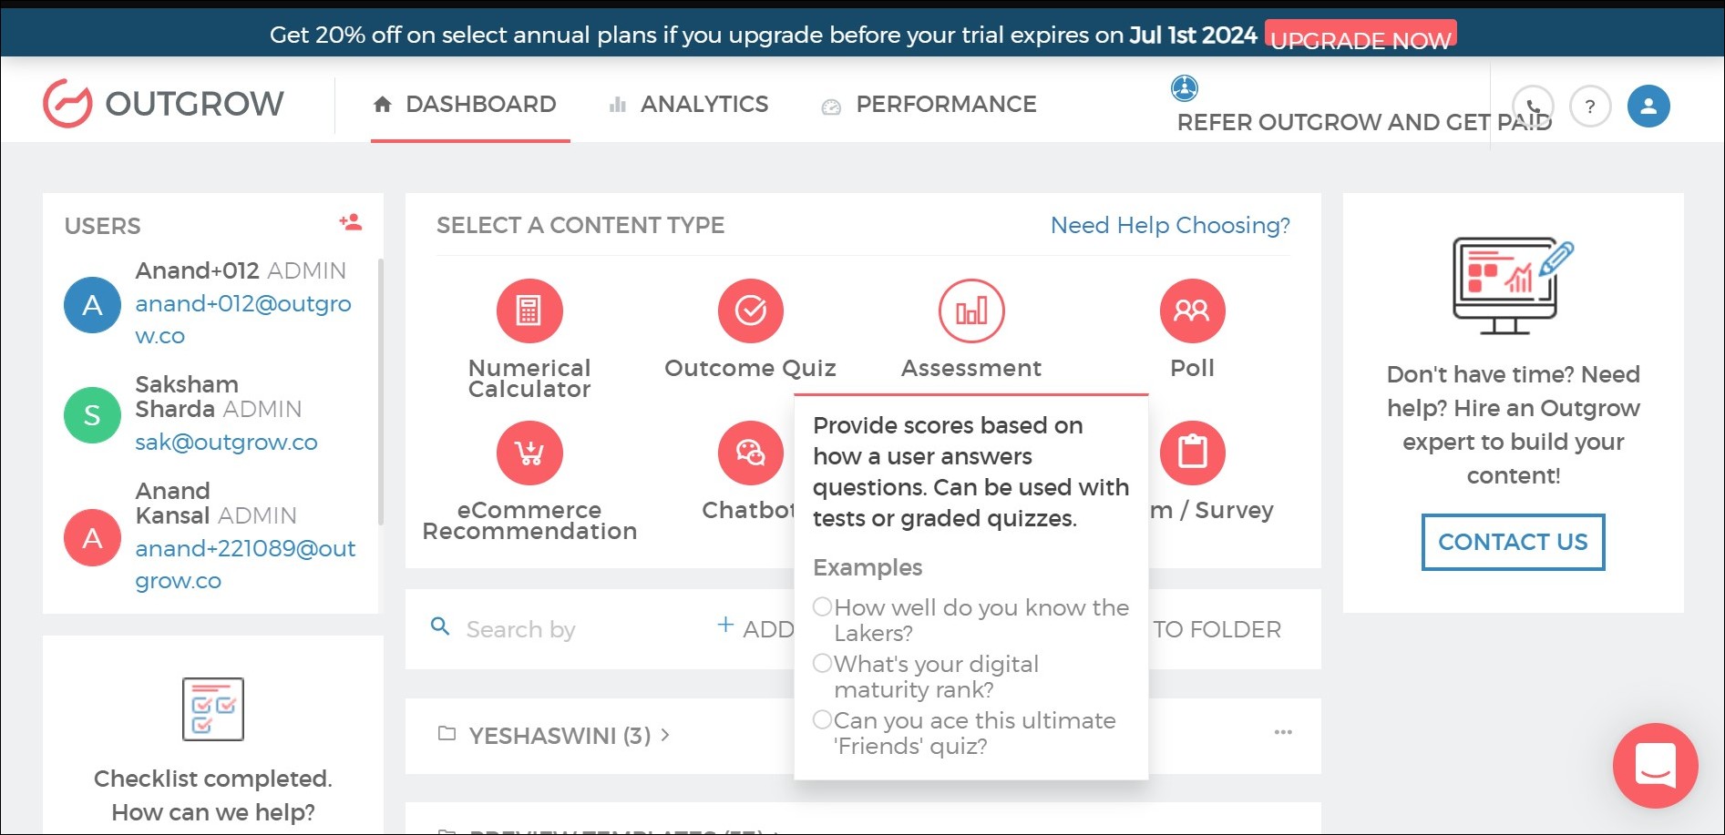Open the user profile avatar icon
Screen dimensions: 1725x835
[1648, 107]
